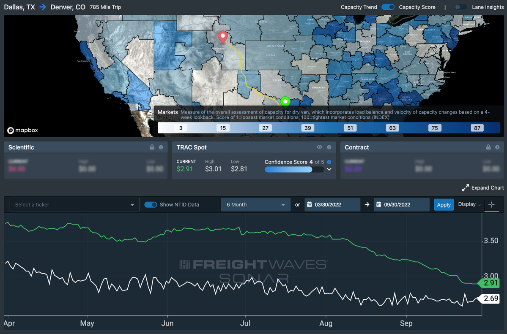Click the Jul label on chart axis
507x334 pixels.
coord(245,323)
